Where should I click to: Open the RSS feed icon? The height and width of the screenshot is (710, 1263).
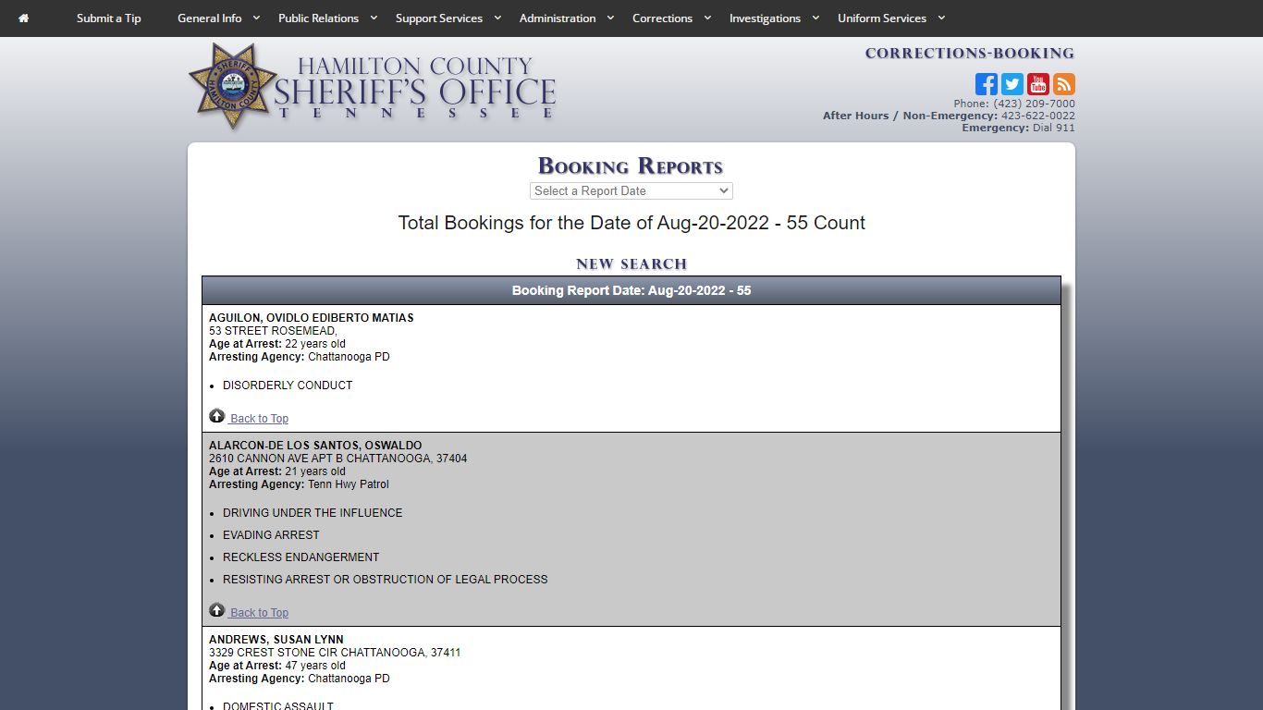pos(1064,84)
